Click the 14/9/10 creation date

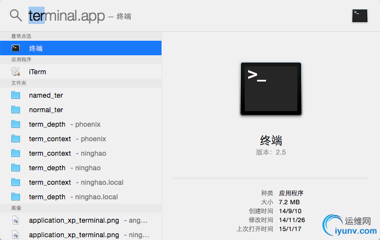[x=290, y=211]
